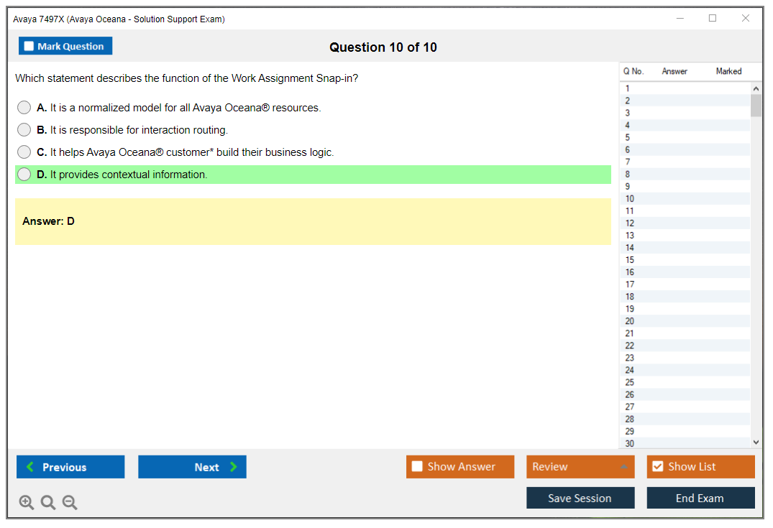773x528 pixels.
Task: Select answer option A radio button
Action: (x=24, y=108)
